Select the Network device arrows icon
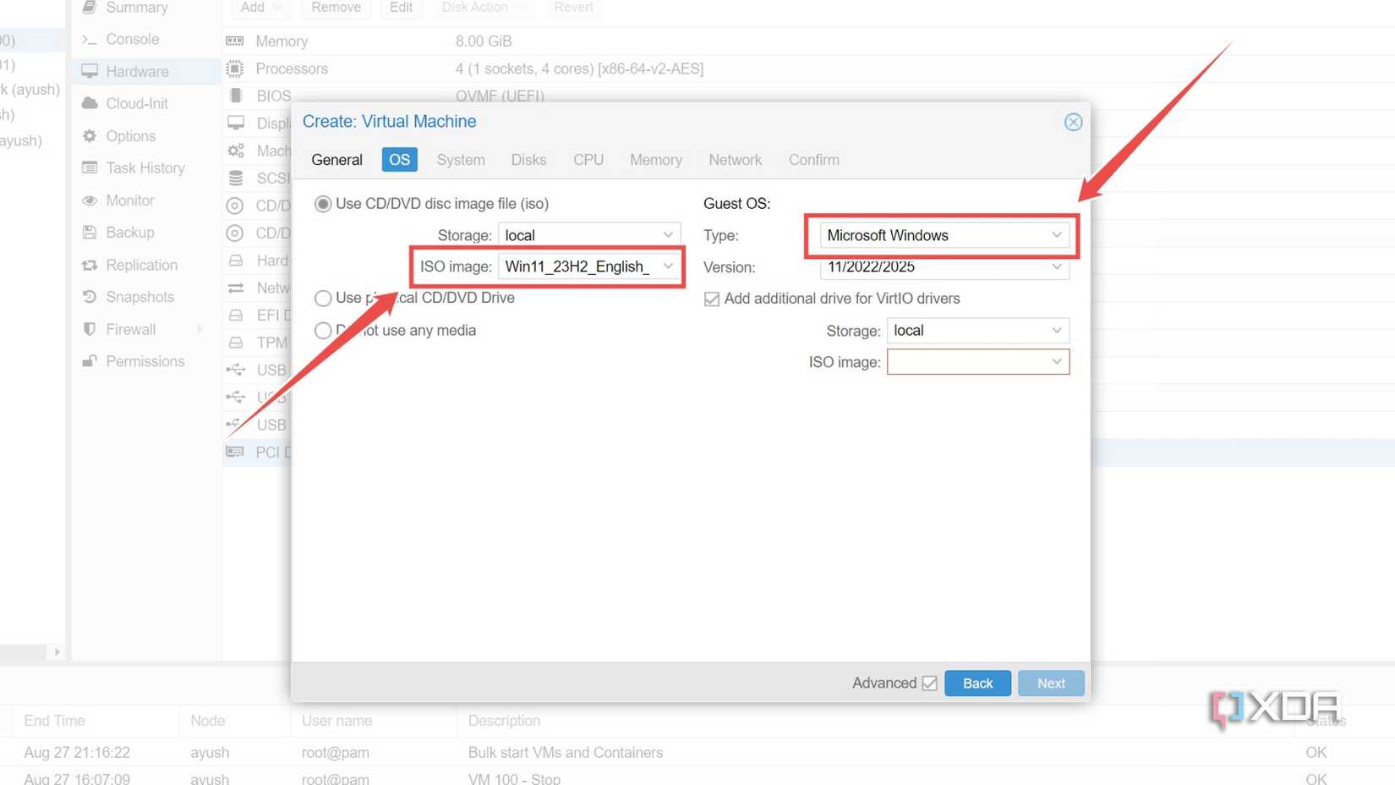The width and height of the screenshot is (1395, 785). point(236,288)
